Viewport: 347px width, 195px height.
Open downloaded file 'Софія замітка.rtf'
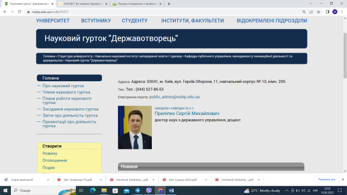tap(22, 180)
